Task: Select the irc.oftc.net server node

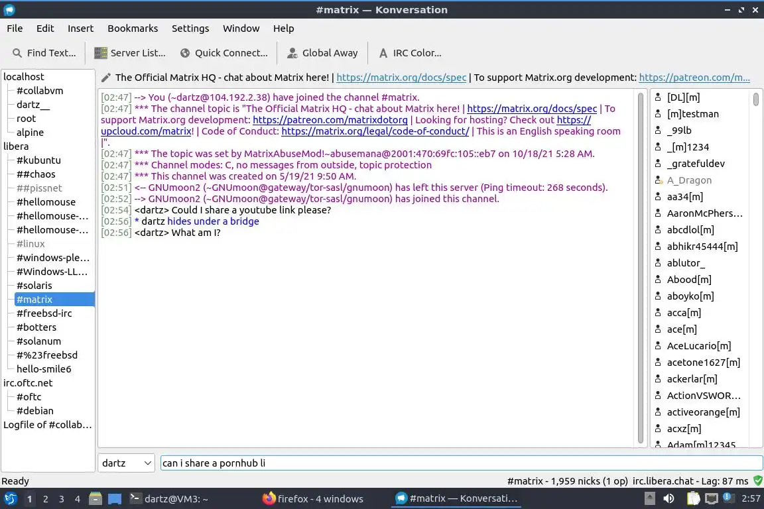Action: (x=27, y=383)
